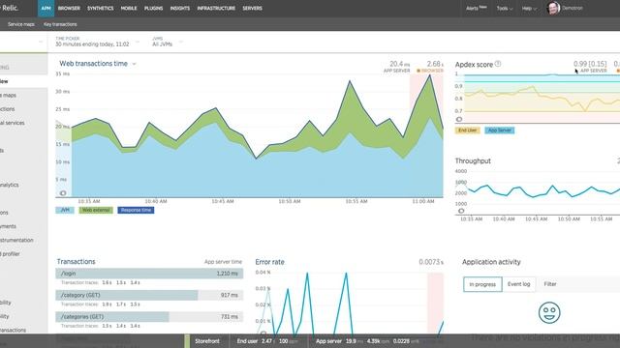Image resolution: width=620 pixels, height=348 pixels.
Task: Go to the Mobile tab
Action: click(129, 9)
